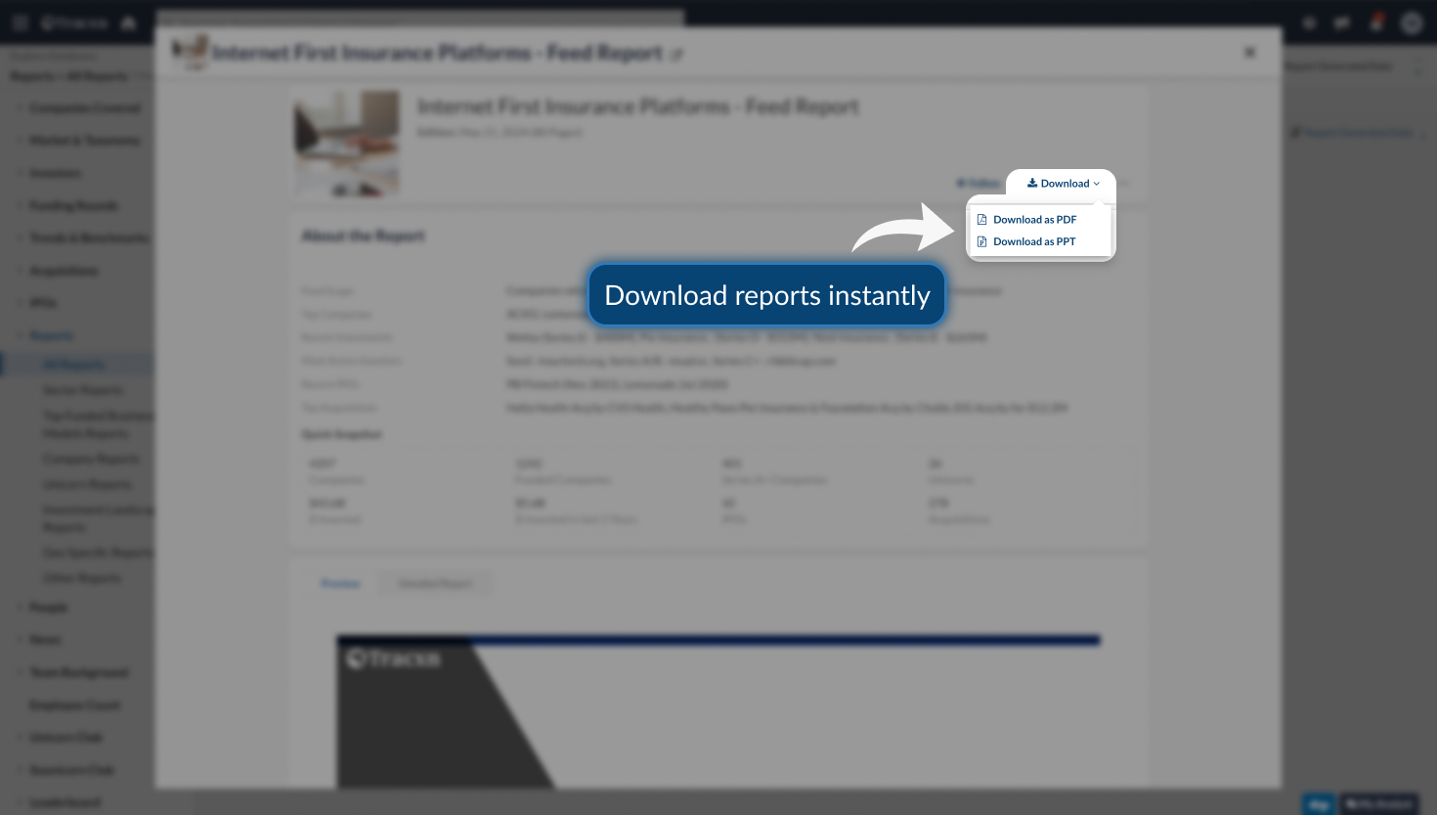The image size is (1437, 815).
Task: Open the Download dropdown button
Action: point(1063,184)
